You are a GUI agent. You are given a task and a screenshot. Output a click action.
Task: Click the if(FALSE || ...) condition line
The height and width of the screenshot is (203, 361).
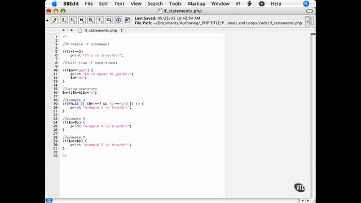[103, 104]
